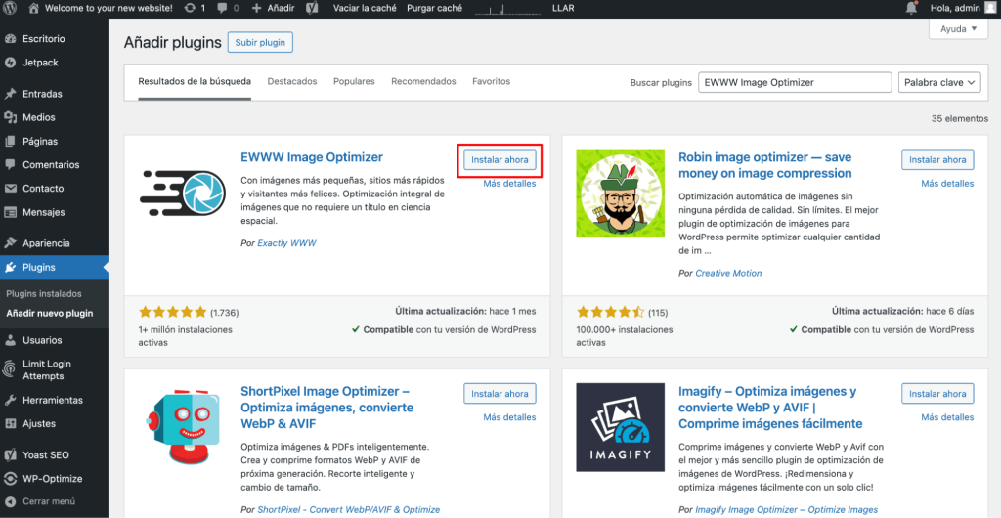
Task: Switch to the Destacados tab
Action: tap(292, 82)
